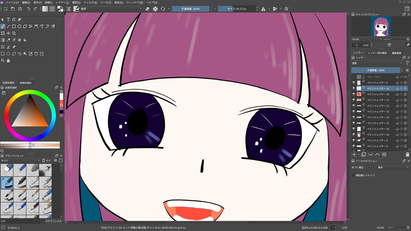Toggle visibility of ペイントレイヤー 16
The width and height of the screenshot is (411, 231).
[354, 129]
